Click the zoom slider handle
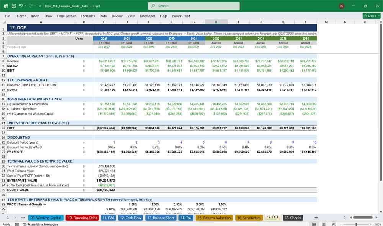Image resolution: width=383 pixels, height=226 pixels. [x=356, y=224]
